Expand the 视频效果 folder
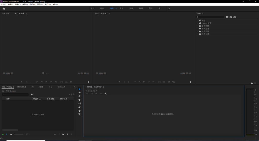Screen dimensions: 259x141 (197, 31)
